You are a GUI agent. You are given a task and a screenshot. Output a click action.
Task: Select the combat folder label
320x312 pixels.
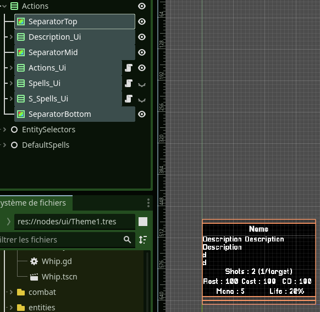pyautogui.click(x=42, y=292)
